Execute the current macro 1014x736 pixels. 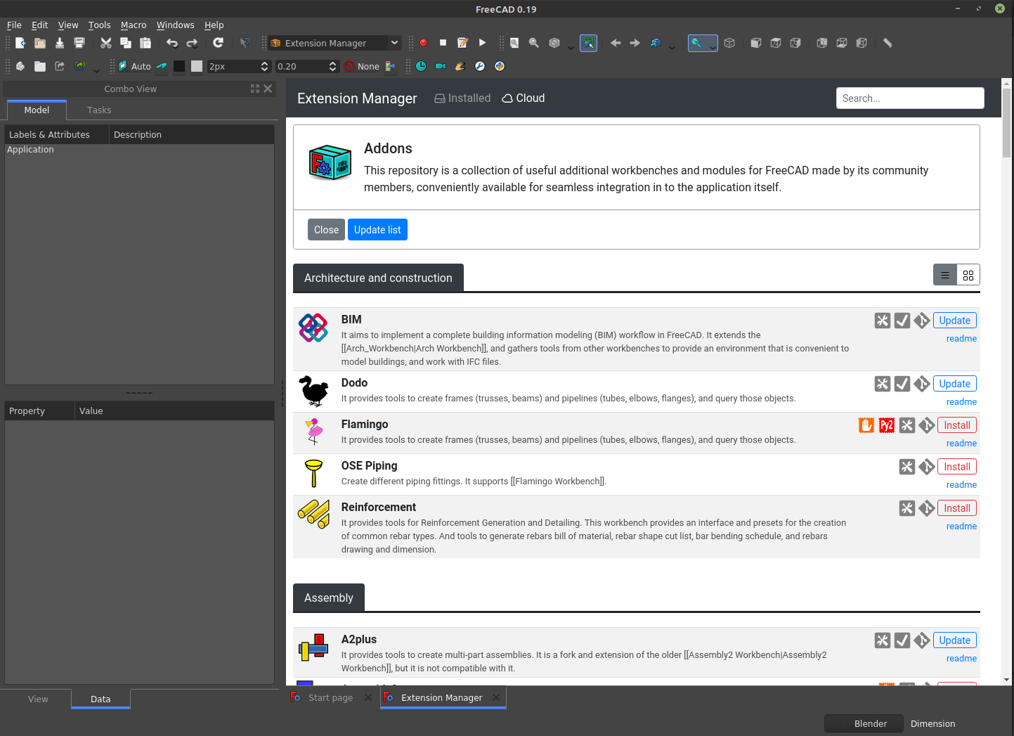tap(483, 43)
